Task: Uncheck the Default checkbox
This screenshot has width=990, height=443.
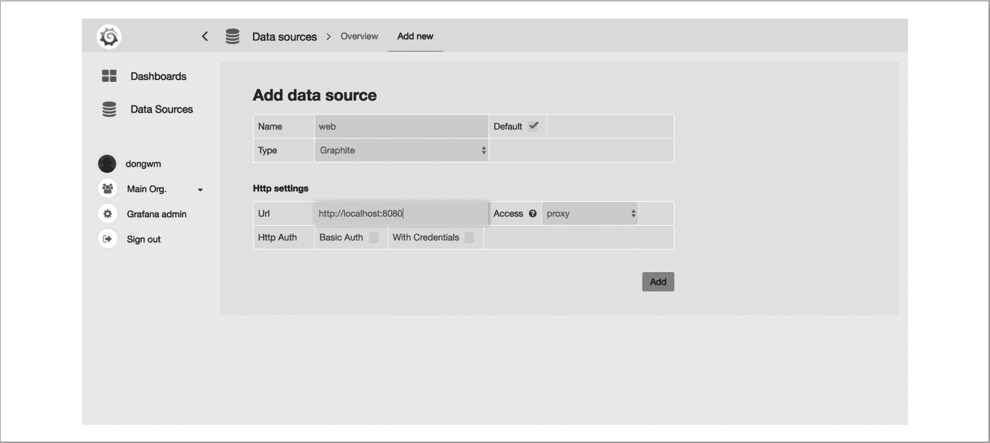Action: pyautogui.click(x=533, y=126)
